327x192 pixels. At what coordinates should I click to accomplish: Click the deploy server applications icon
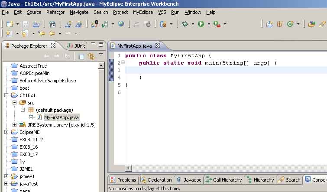coord(94,24)
